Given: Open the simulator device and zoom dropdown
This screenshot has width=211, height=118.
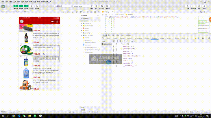Looking at the screenshot, I should pos(11,12).
